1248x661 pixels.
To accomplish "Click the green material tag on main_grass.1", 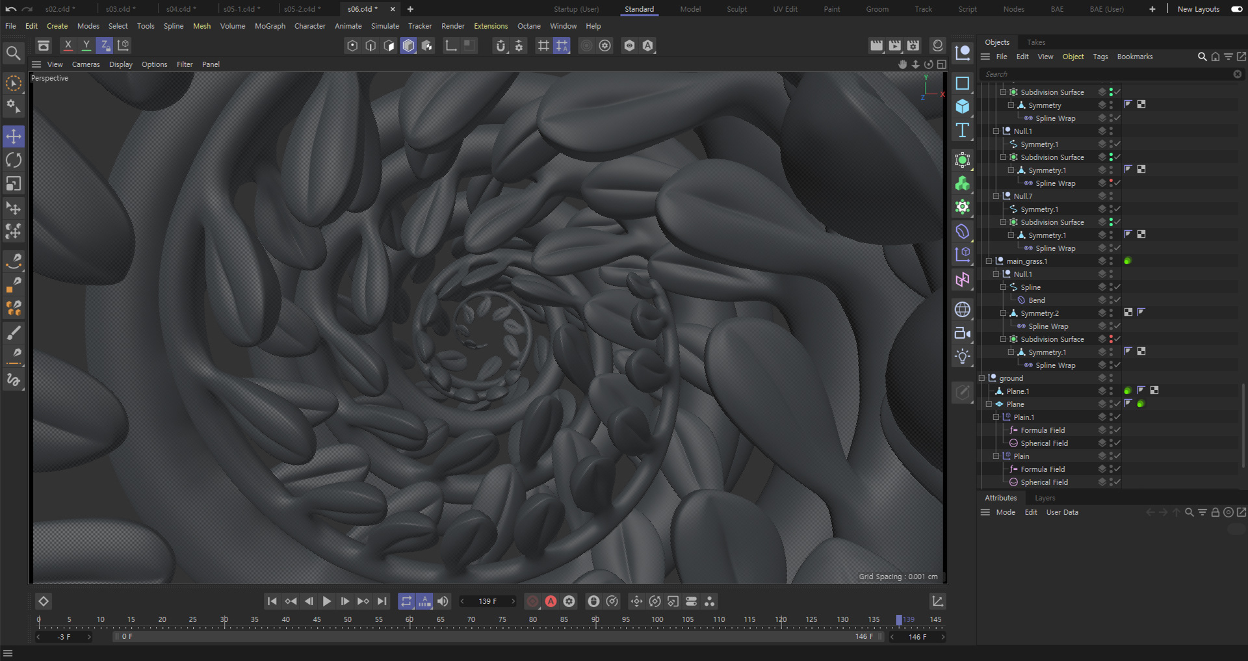I will click(x=1128, y=261).
